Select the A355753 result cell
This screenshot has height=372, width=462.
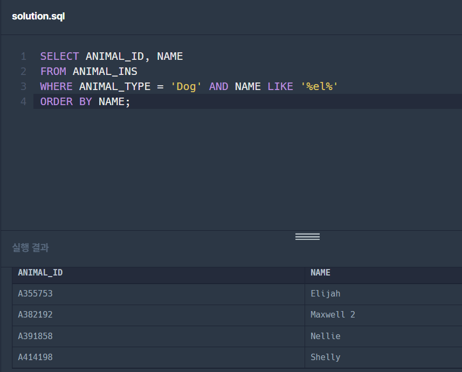pos(158,294)
